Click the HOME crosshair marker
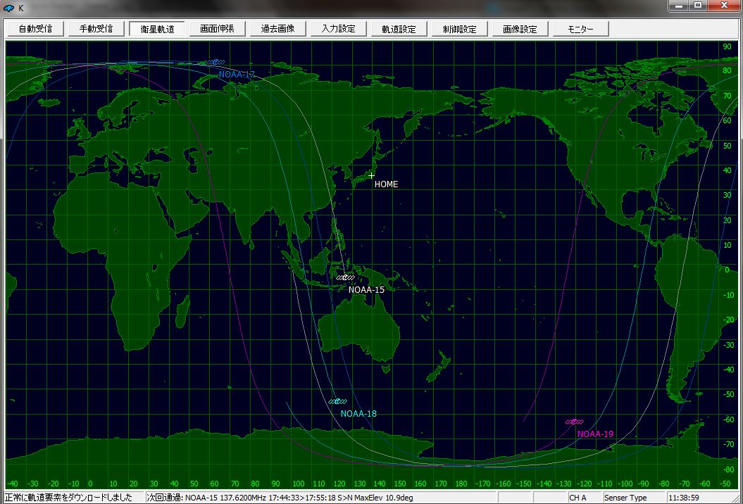The width and height of the screenshot is (743, 504). pos(372,176)
